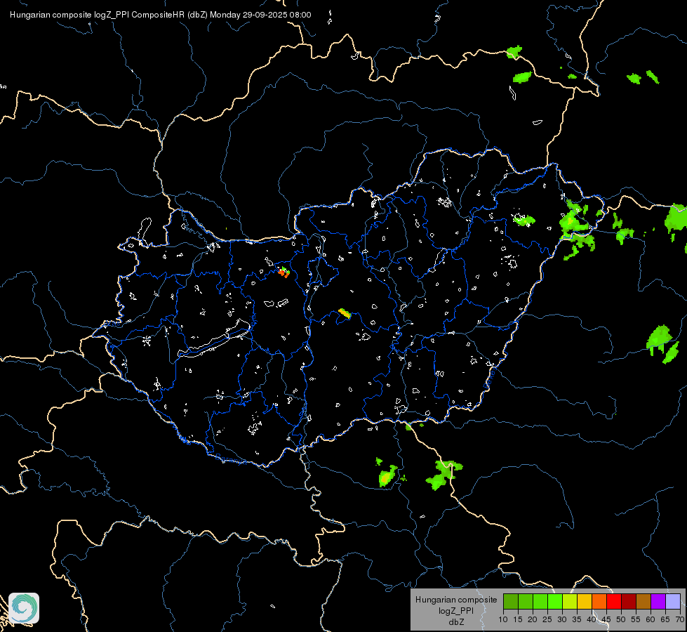Click the Lake Balaton white outline
This screenshot has height=632, width=687.
(x=214, y=338)
